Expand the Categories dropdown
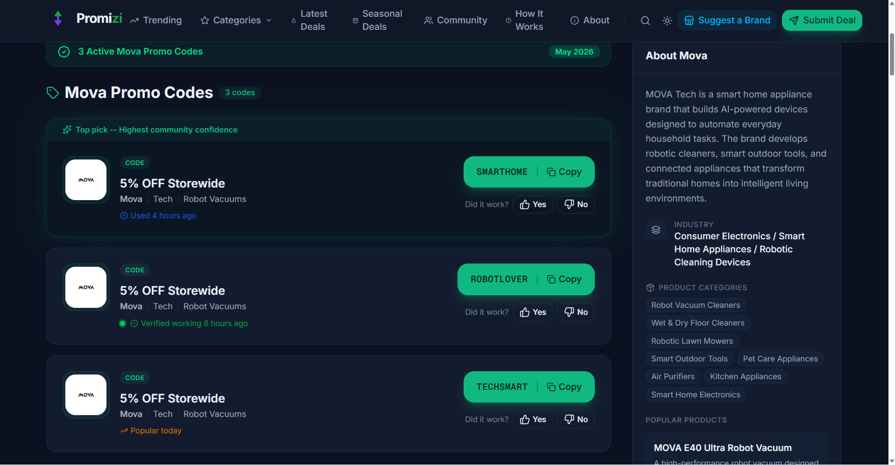The width and height of the screenshot is (895, 465). [x=236, y=20]
